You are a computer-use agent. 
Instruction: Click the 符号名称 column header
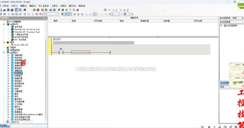(98, 21)
